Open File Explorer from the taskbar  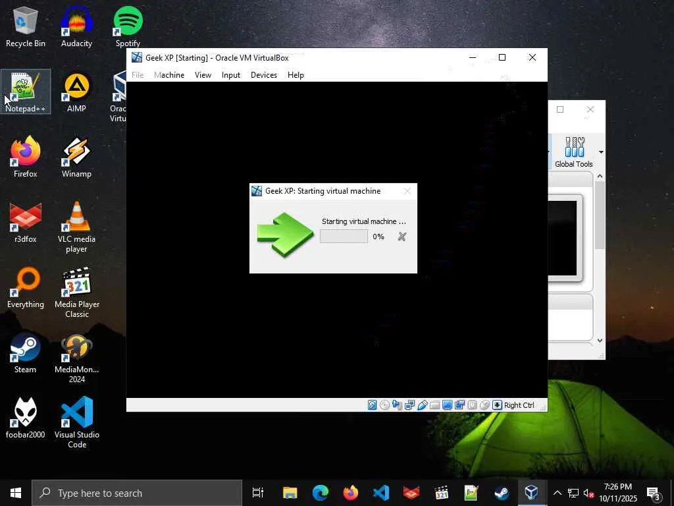point(290,493)
